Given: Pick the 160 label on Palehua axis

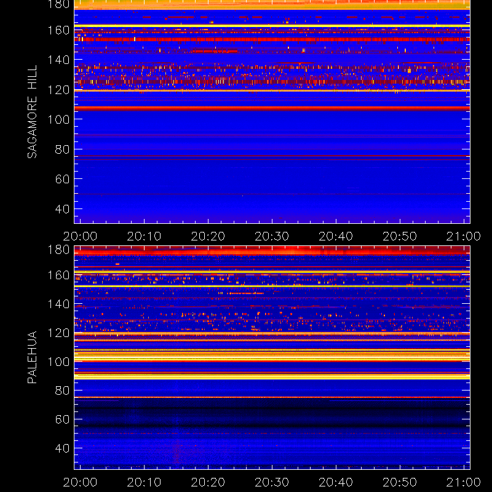Looking at the screenshot, I should [x=58, y=275].
